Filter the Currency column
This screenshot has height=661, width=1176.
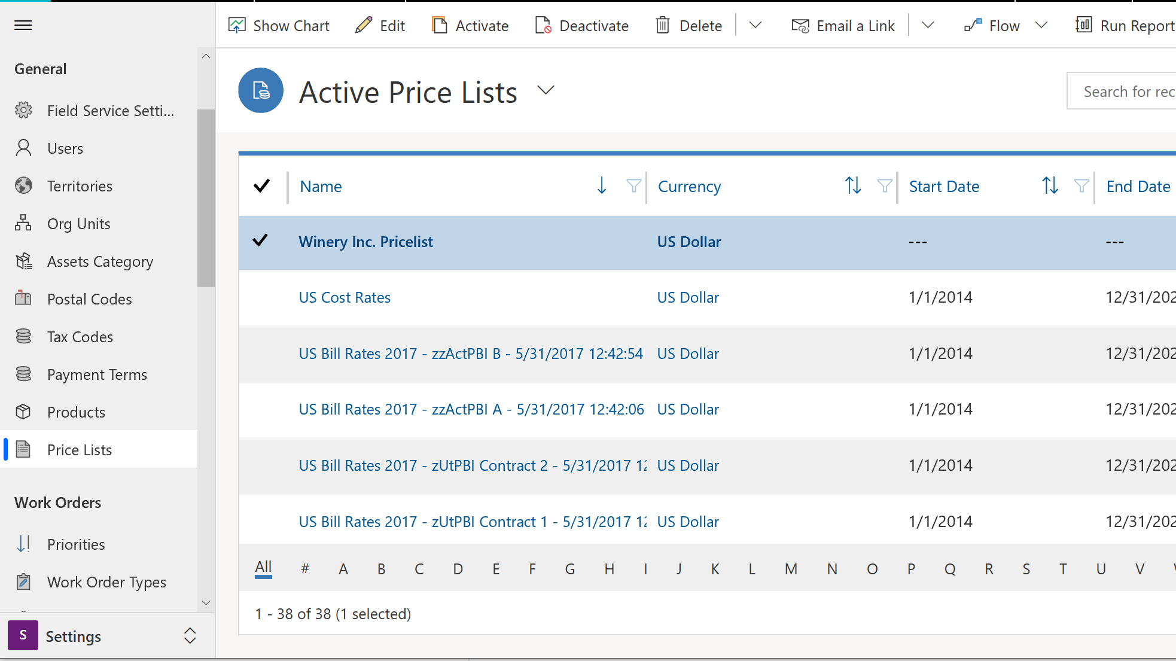tap(885, 186)
